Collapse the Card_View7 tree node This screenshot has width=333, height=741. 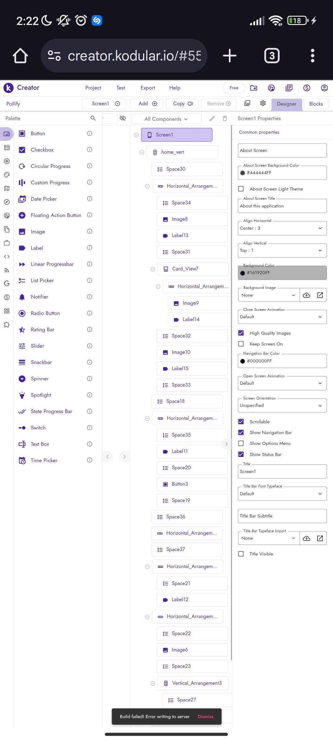tap(153, 269)
